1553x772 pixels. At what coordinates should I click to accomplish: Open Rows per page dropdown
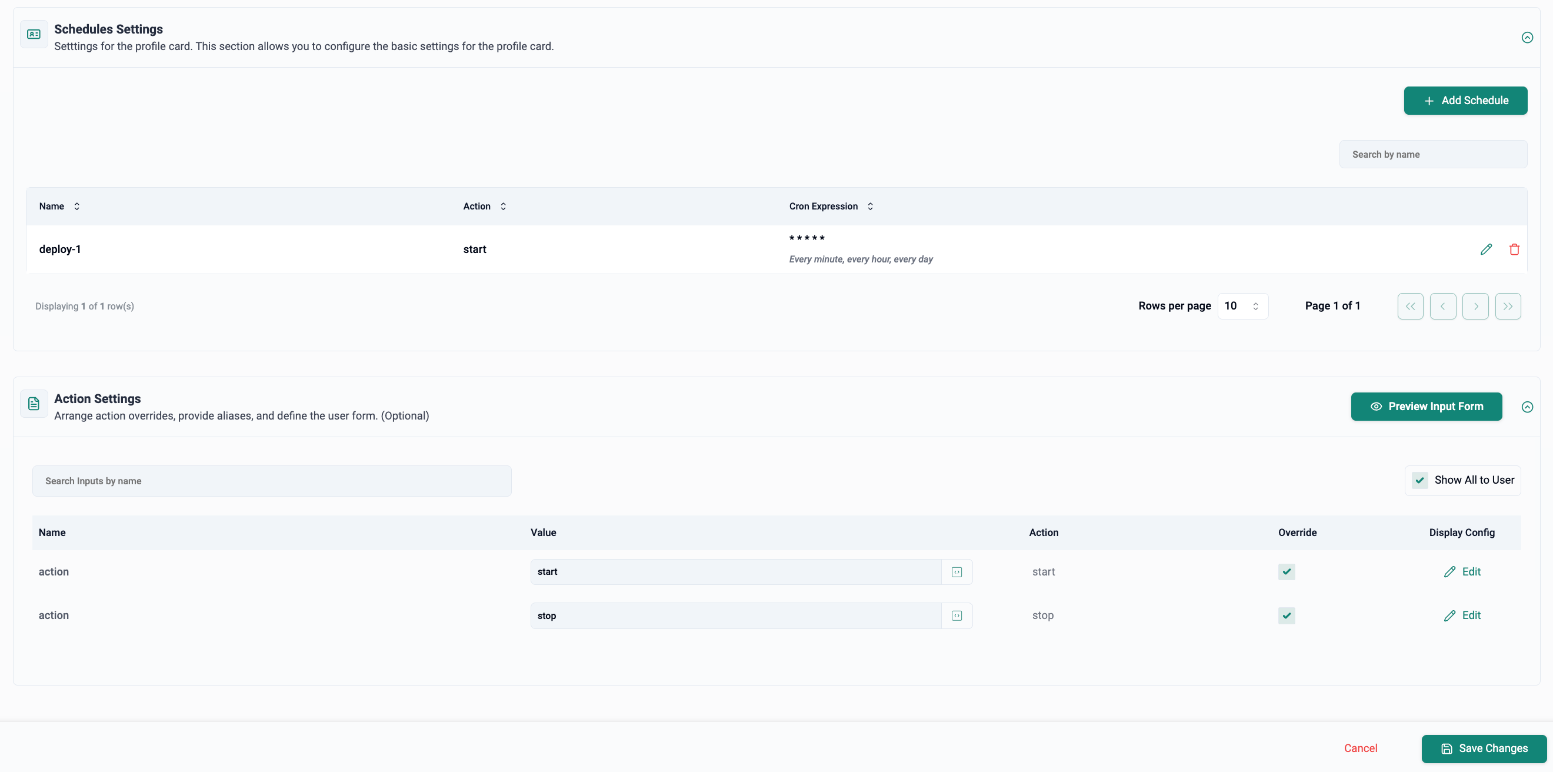[1242, 307]
